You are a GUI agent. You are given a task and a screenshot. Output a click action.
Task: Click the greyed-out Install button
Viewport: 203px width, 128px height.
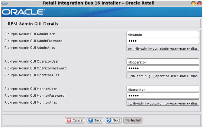133,120
